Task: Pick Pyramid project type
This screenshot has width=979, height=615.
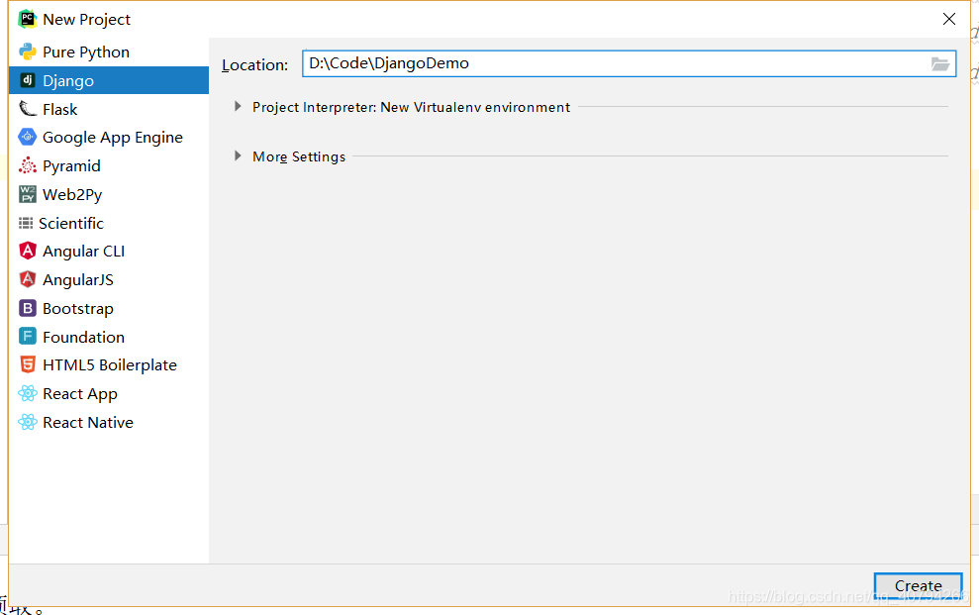Action: pos(109,166)
